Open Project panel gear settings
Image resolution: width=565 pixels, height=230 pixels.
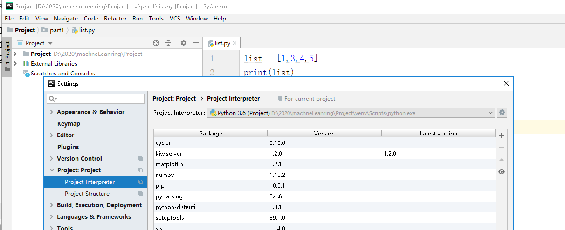coord(183,43)
